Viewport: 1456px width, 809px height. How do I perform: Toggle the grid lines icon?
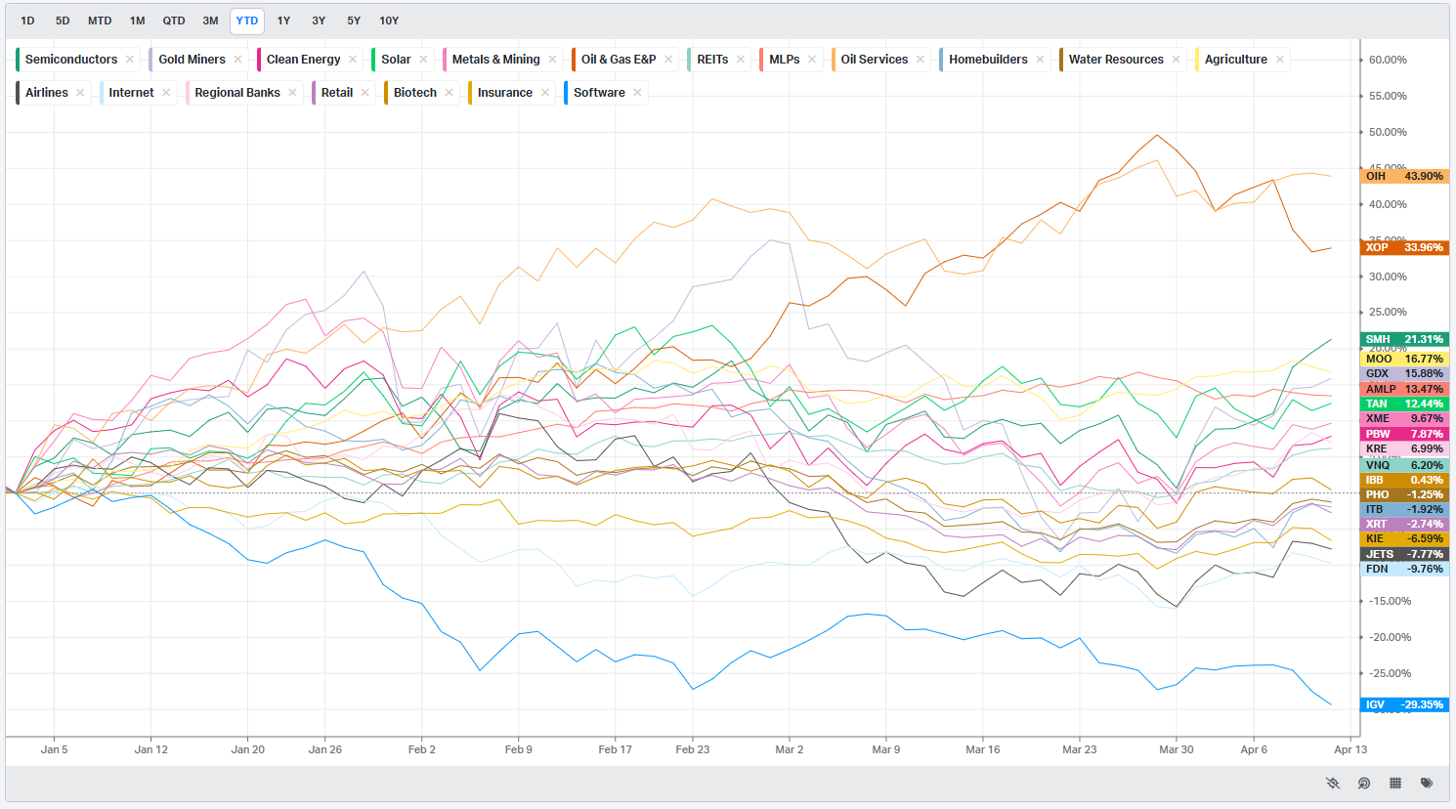[1395, 783]
